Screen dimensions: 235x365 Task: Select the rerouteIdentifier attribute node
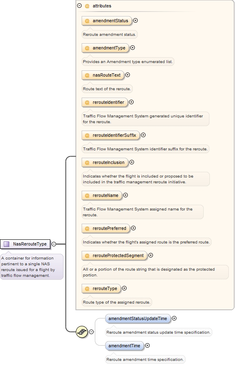tap(105, 102)
